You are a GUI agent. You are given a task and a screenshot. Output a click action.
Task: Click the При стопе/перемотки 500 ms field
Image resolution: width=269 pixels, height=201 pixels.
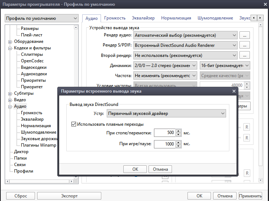[164, 133]
